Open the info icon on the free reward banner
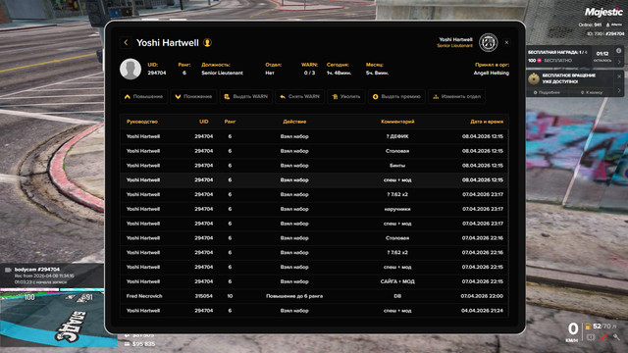The width and height of the screenshot is (628, 353). [x=619, y=51]
